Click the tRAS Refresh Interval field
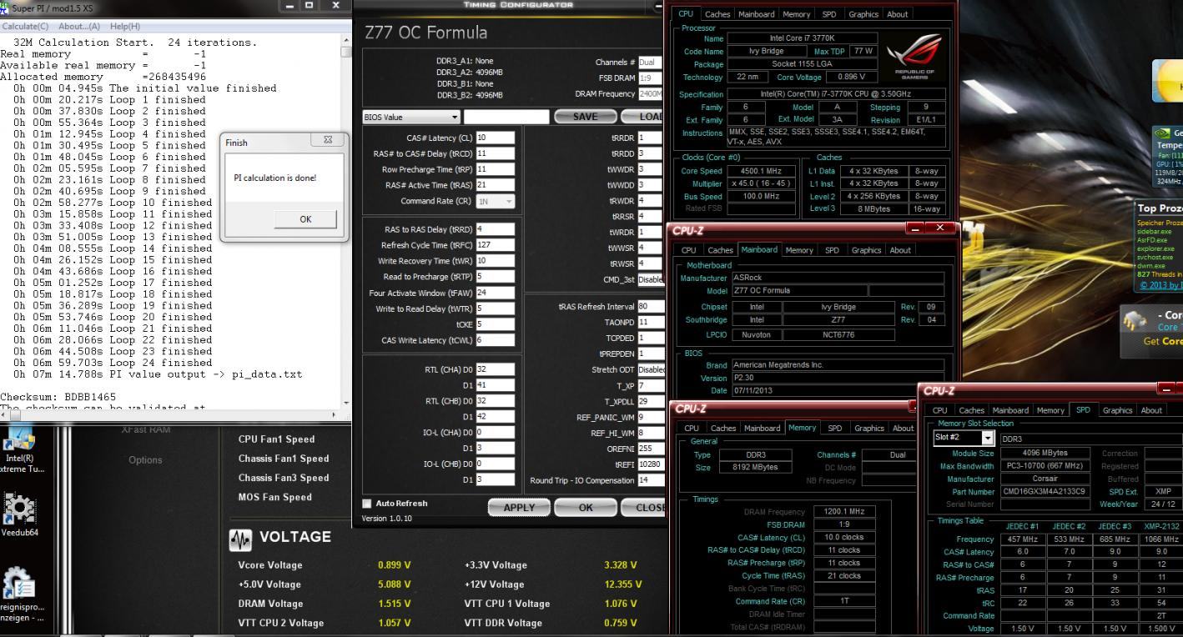This screenshot has width=1183, height=637. point(652,306)
